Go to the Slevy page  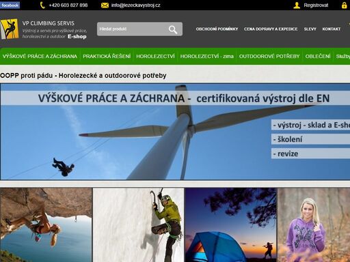310,29
